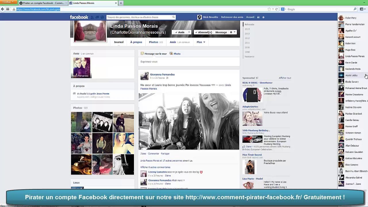
Task: Click the Firefox URL address bar
Action: coord(141,9)
